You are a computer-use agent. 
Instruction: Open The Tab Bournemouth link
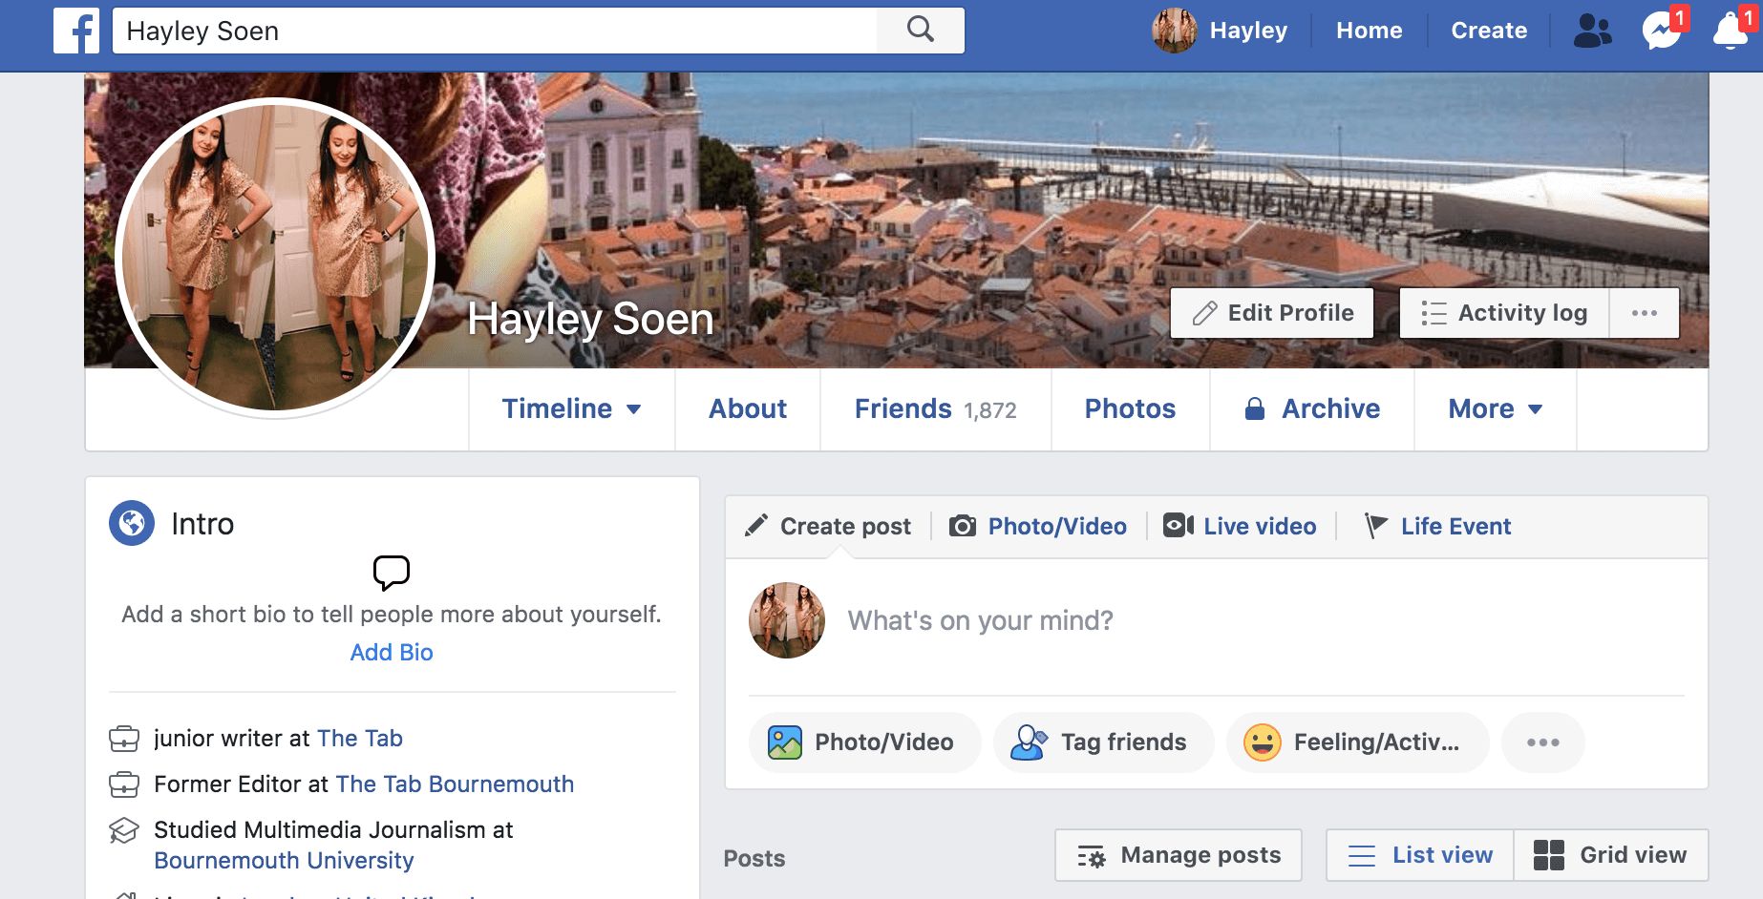click(x=455, y=784)
